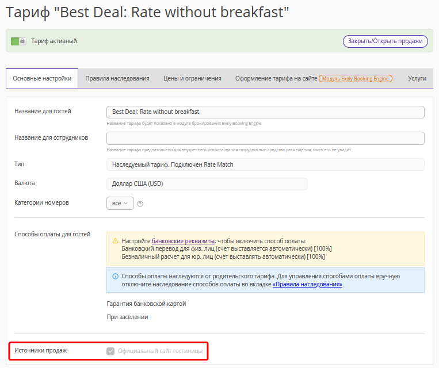Click the "Модуль Exely Booking Engine" badge
The height and width of the screenshot is (368, 439).
(356, 79)
